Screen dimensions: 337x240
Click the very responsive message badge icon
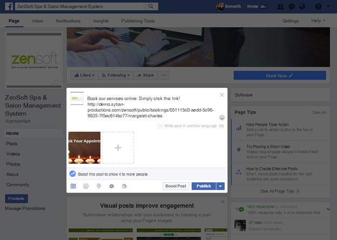click(x=240, y=209)
